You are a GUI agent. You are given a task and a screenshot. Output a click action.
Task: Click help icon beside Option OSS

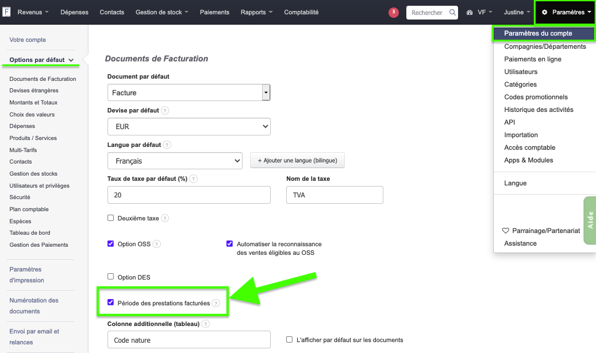pos(156,244)
